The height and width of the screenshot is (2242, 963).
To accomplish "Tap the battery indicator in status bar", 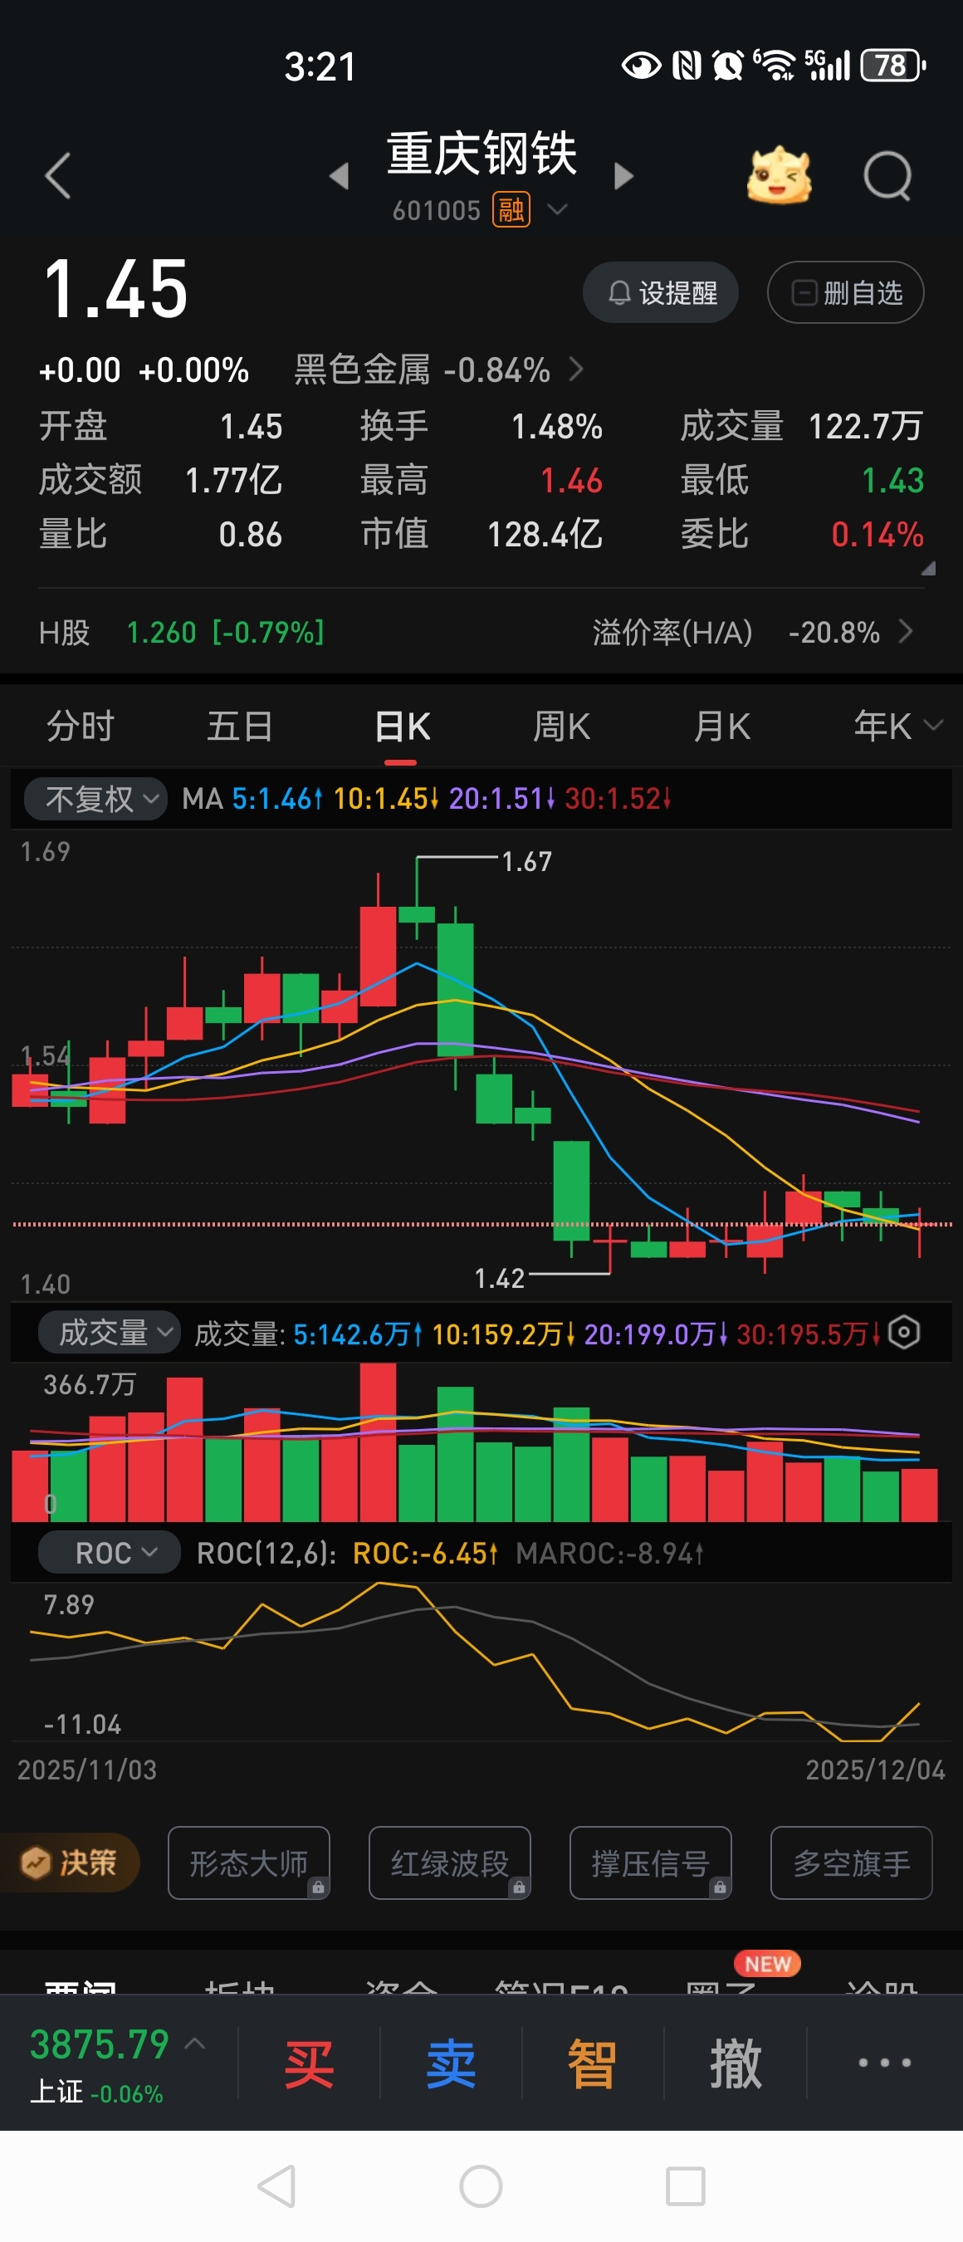I will pos(892,66).
